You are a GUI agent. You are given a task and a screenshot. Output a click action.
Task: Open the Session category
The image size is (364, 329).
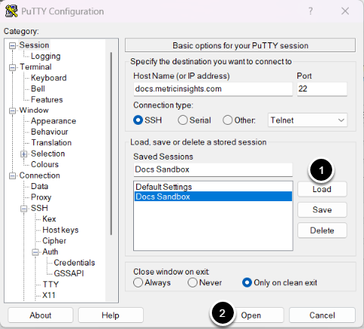coord(34,45)
